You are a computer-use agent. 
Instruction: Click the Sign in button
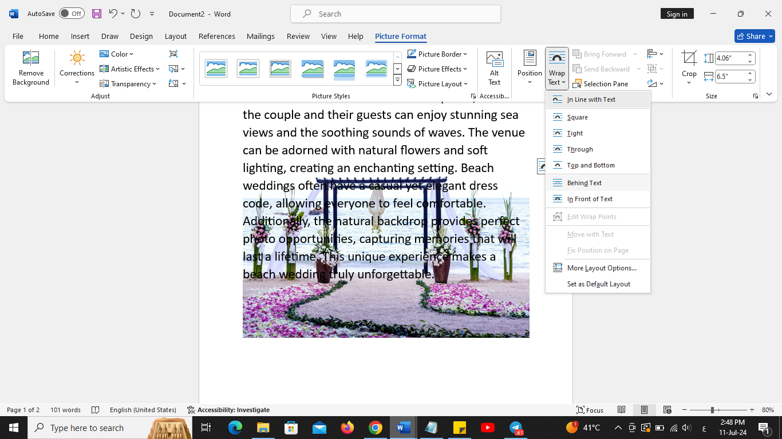(x=677, y=14)
